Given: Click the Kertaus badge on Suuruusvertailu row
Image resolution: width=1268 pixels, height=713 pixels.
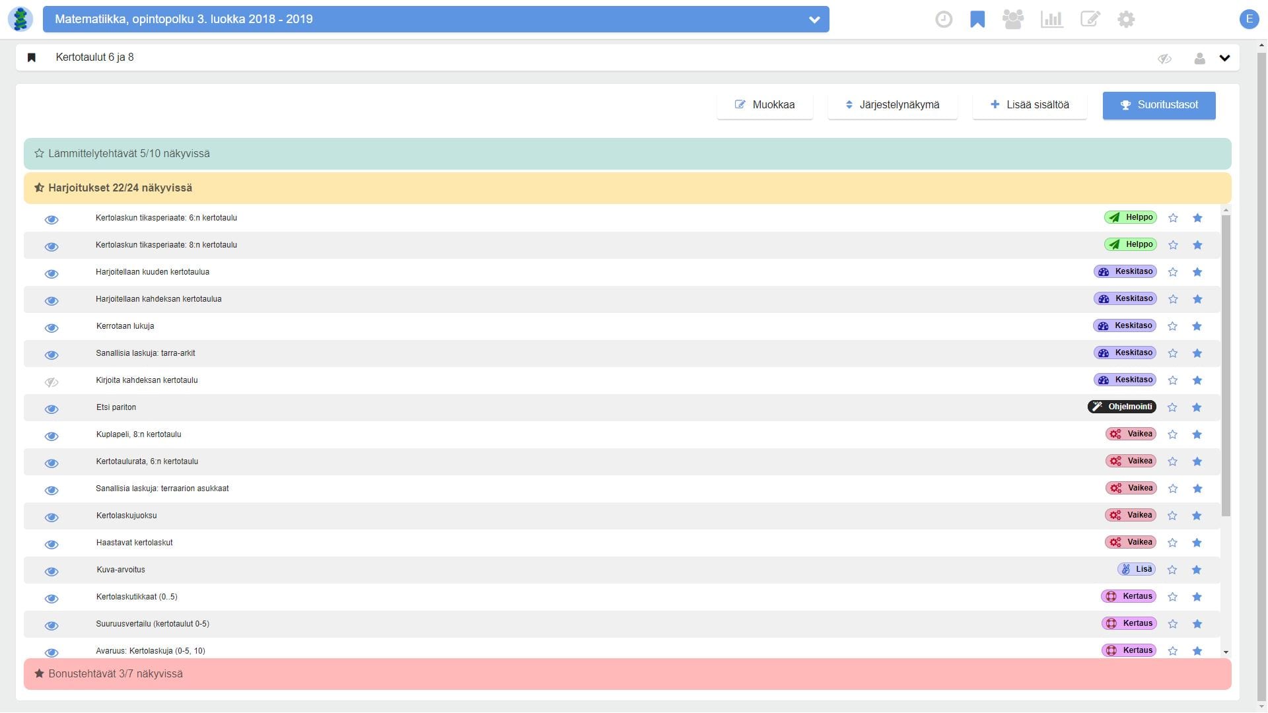Looking at the screenshot, I should 1129,623.
